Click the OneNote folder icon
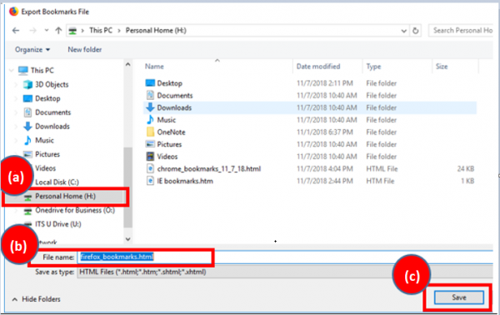 [150, 132]
